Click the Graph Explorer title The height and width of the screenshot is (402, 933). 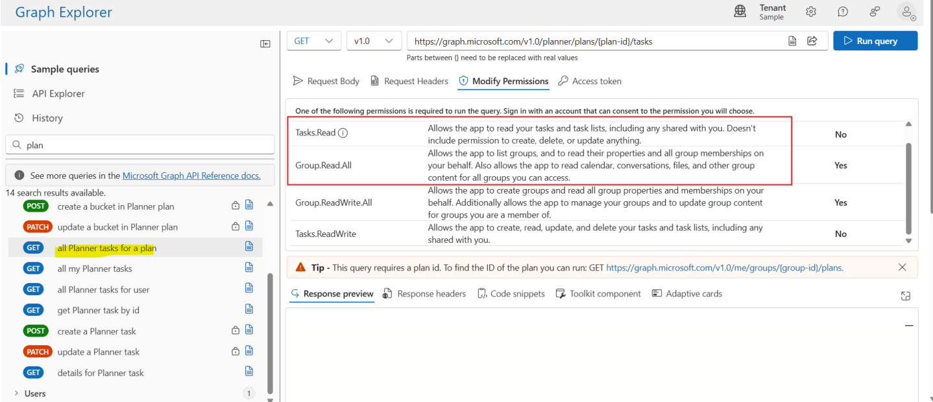tap(64, 12)
